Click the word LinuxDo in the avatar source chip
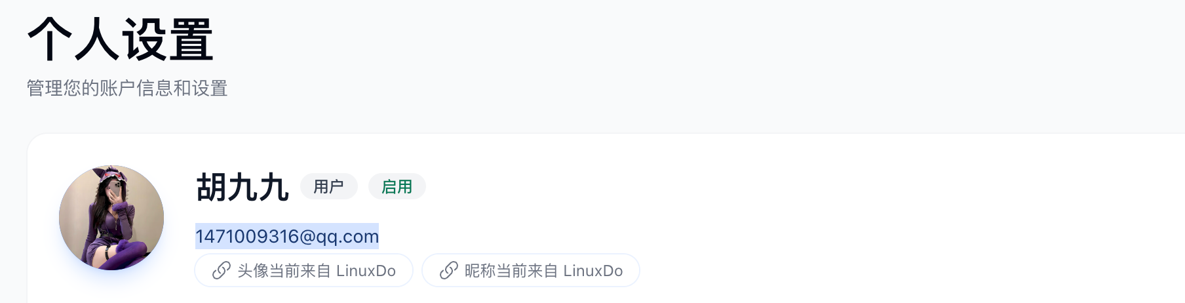 tap(366, 271)
